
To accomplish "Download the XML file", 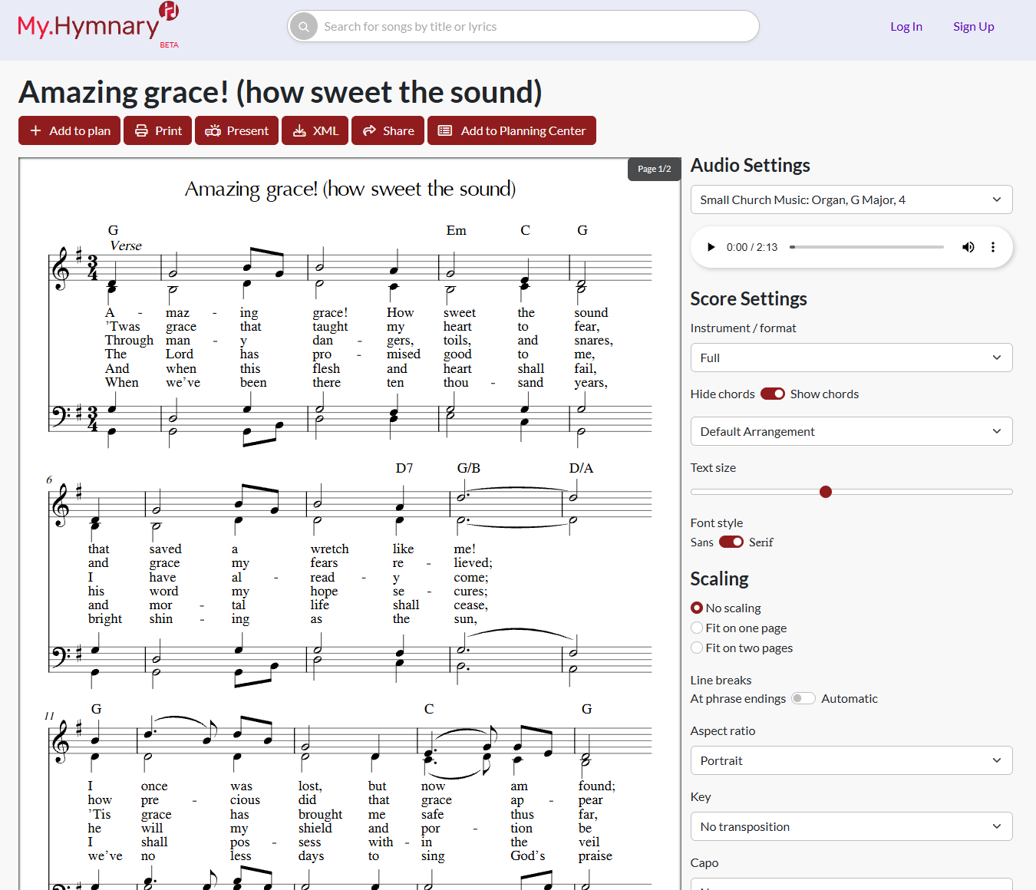I will (x=315, y=130).
